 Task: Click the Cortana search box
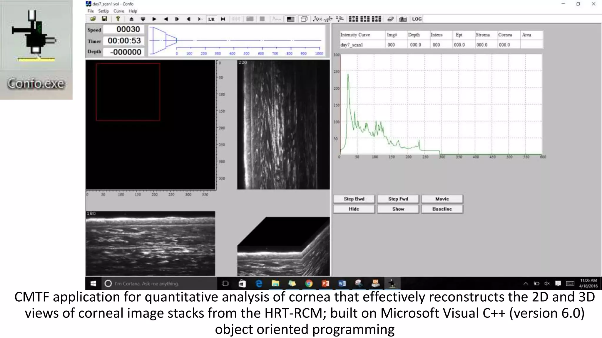160,283
